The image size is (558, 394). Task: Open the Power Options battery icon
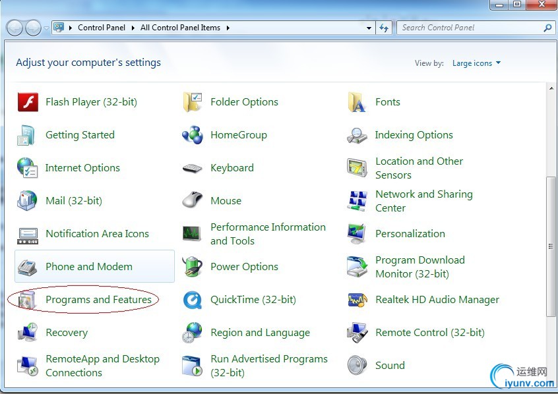coord(193,267)
